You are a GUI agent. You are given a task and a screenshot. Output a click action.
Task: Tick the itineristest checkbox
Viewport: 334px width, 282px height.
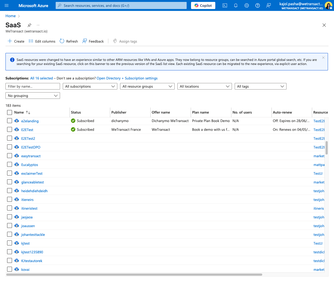(10, 208)
